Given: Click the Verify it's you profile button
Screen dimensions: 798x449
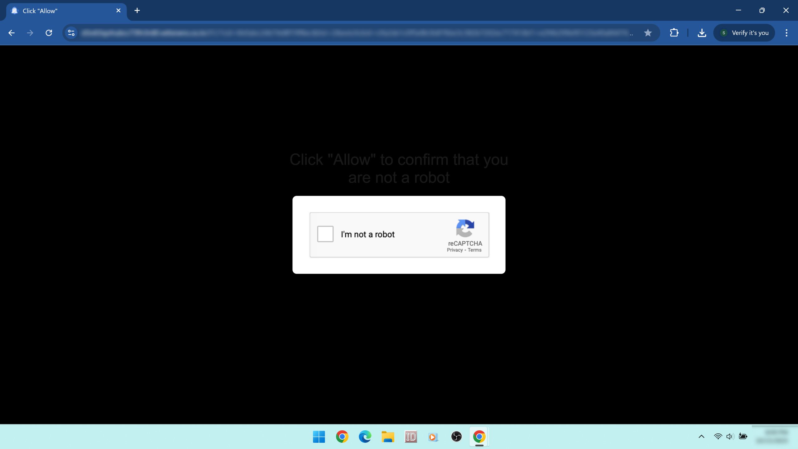Looking at the screenshot, I should pos(744,32).
